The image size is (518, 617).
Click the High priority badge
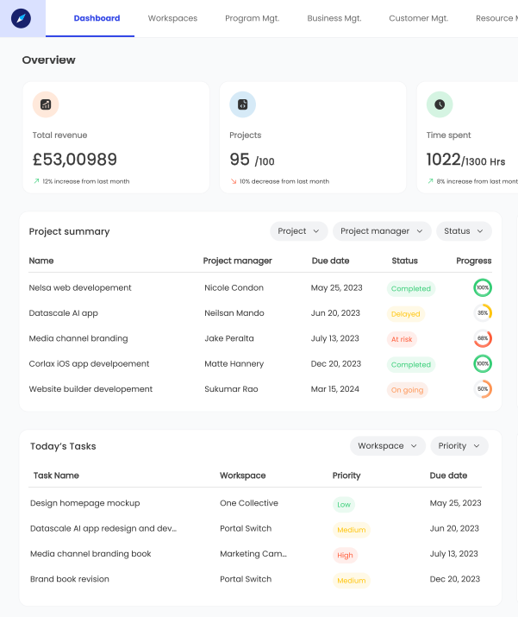pos(345,555)
